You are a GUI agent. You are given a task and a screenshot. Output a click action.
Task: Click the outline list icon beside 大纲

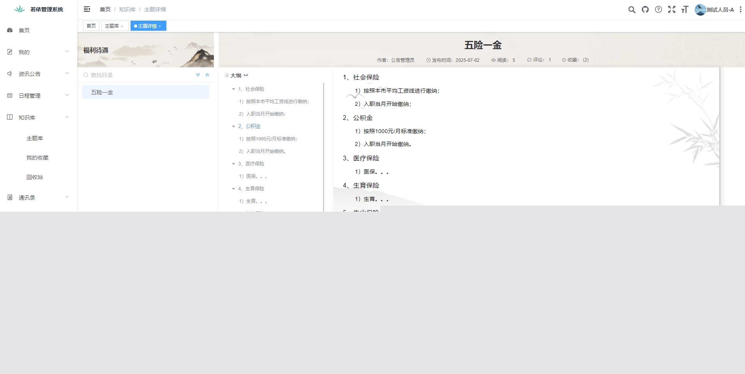pyautogui.click(x=226, y=76)
